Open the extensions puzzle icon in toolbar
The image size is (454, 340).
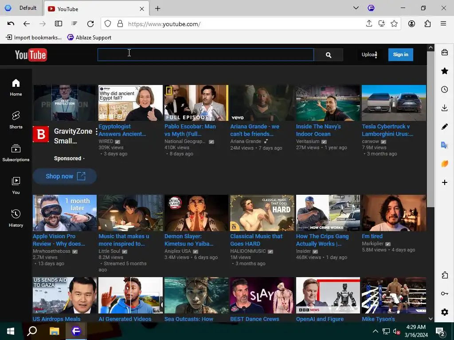tap(427, 24)
